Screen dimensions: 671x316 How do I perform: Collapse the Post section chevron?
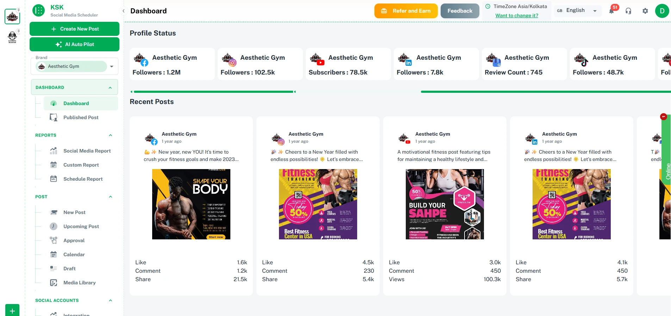click(x=111, y=197)
